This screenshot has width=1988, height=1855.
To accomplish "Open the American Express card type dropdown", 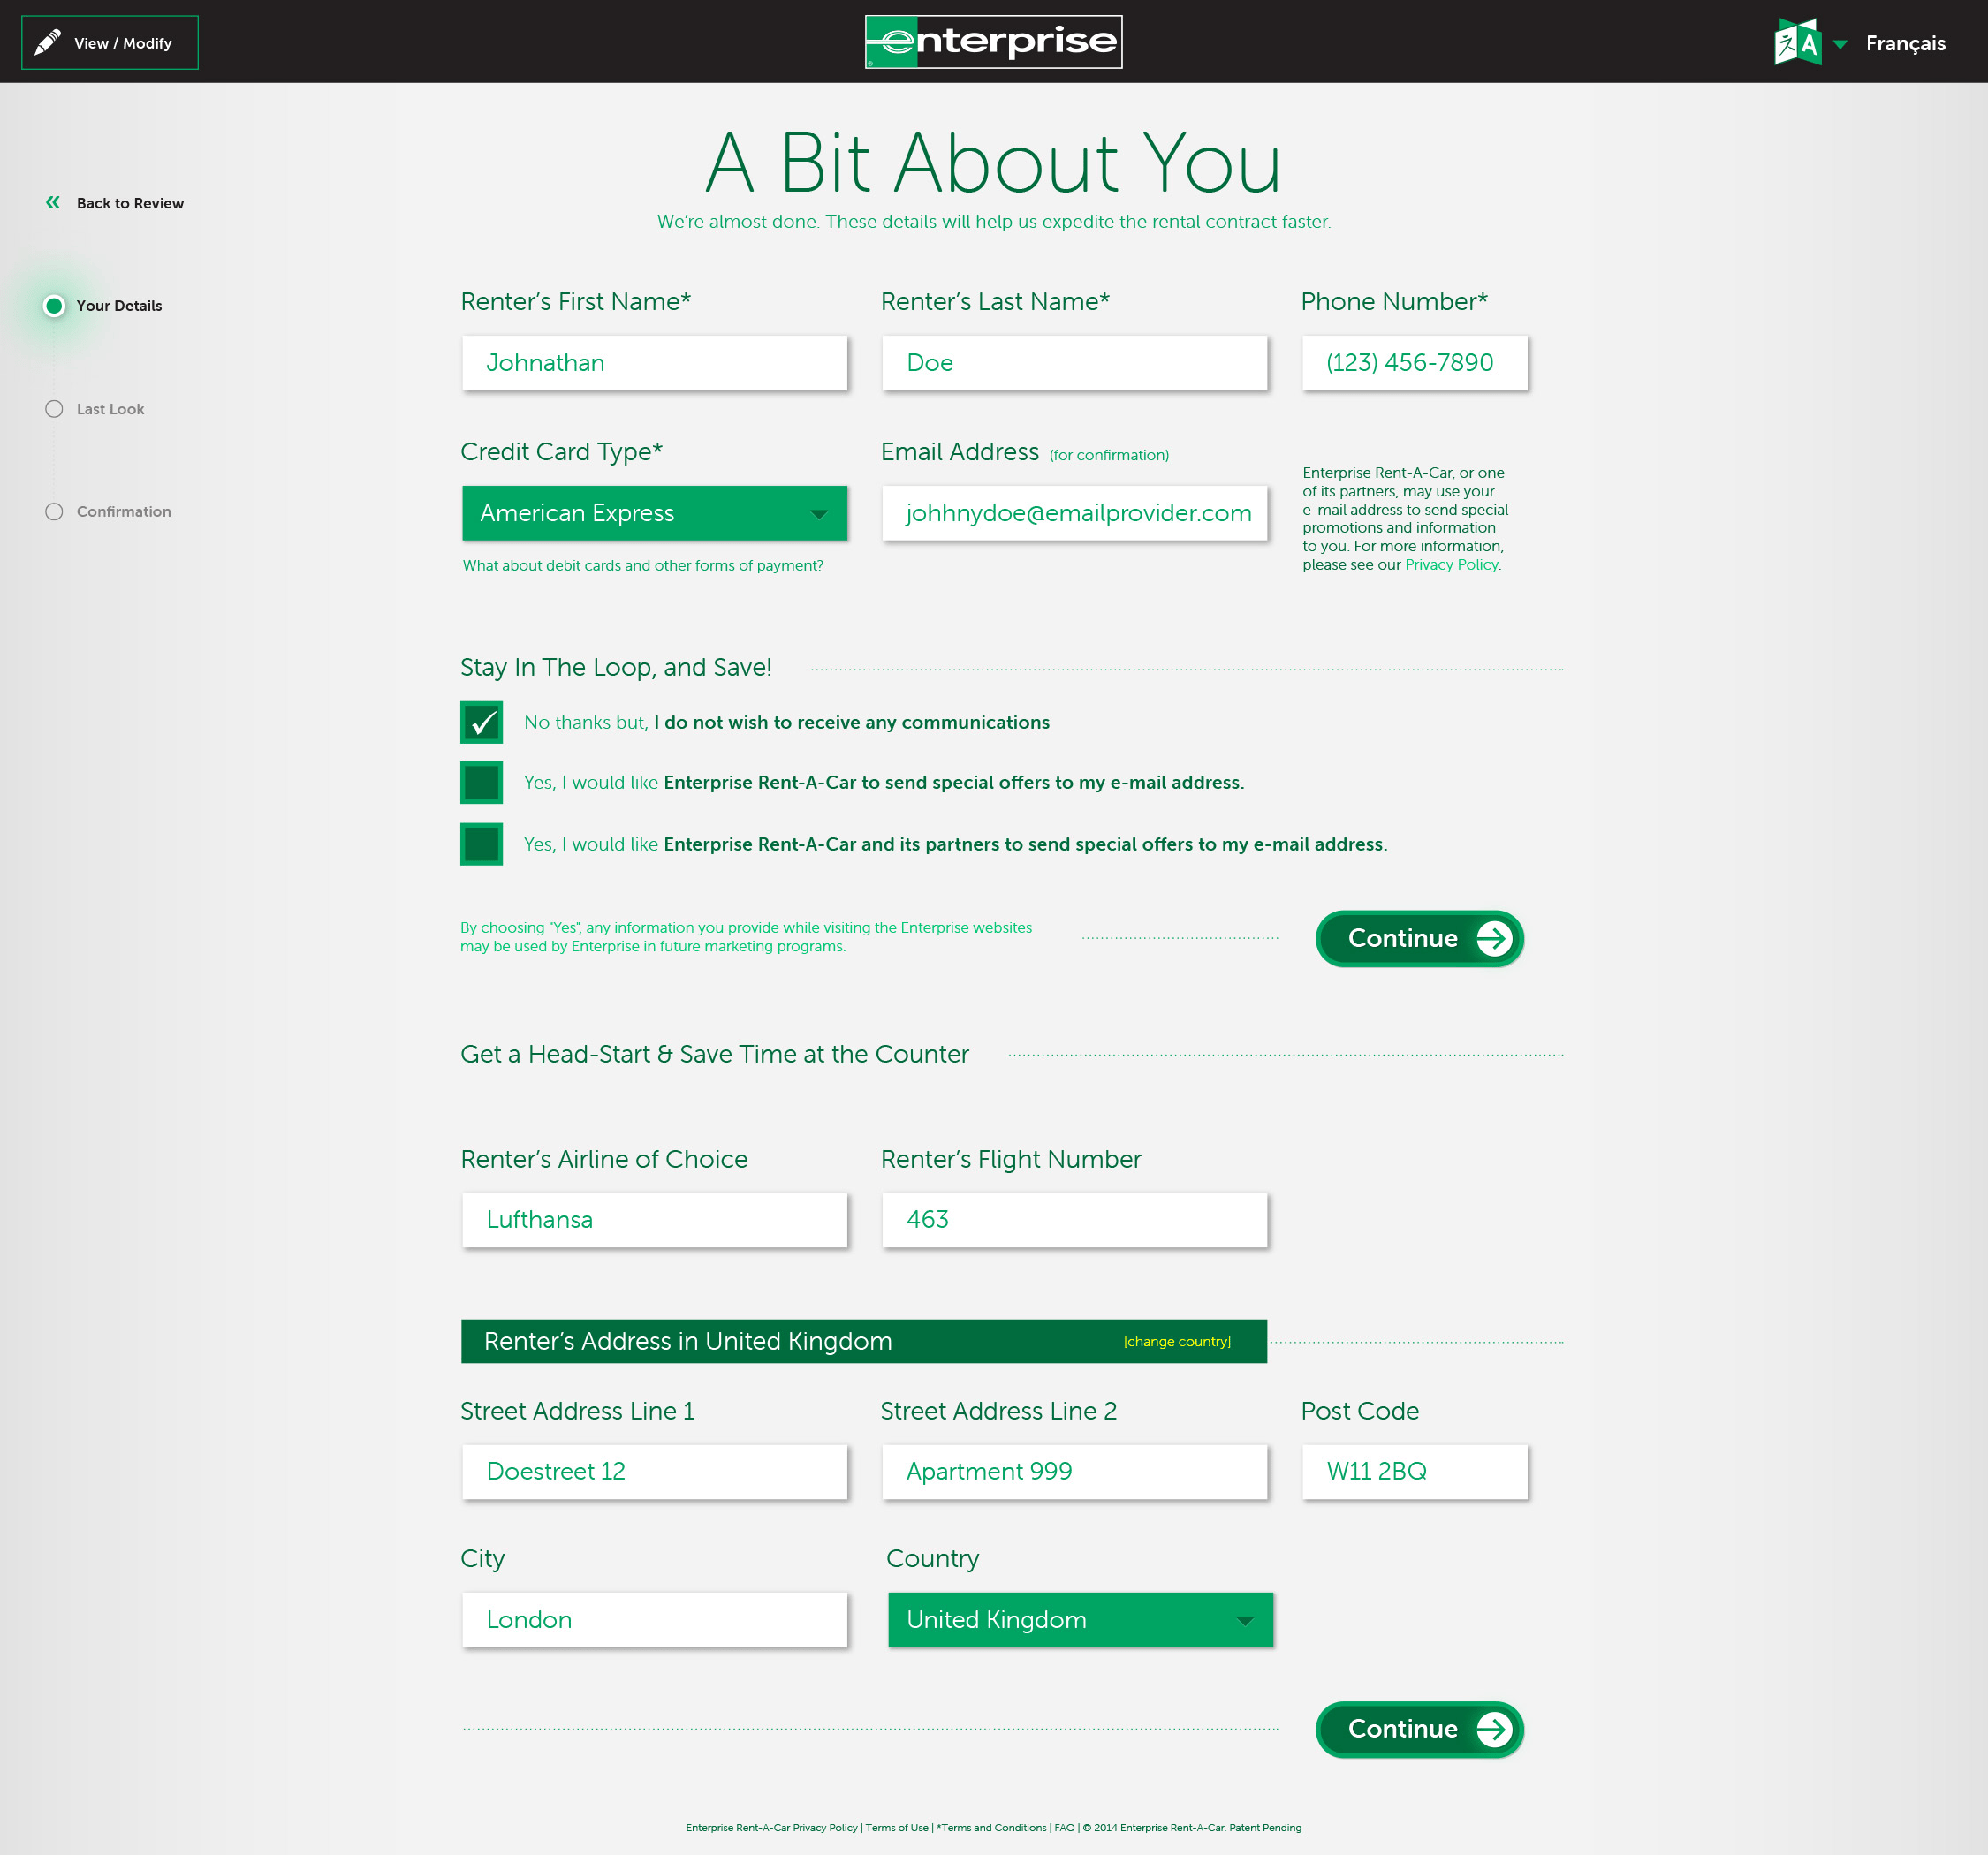I will click(654, 513).
